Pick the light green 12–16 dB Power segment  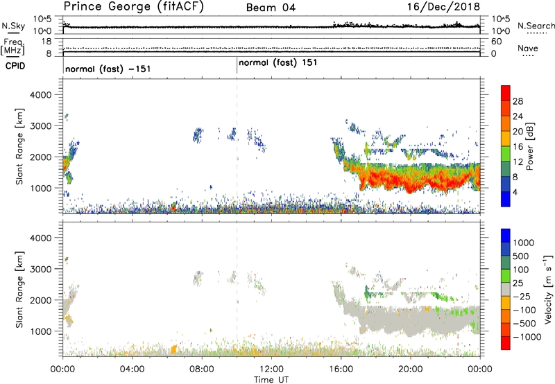pyautogui.click(x=506, y=154)
